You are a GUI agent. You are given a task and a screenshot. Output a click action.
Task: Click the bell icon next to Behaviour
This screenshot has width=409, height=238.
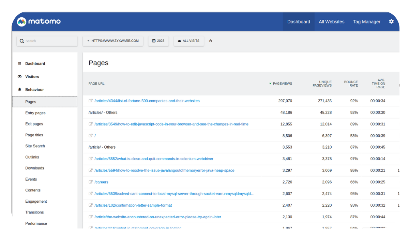click(x=20, y=90)
